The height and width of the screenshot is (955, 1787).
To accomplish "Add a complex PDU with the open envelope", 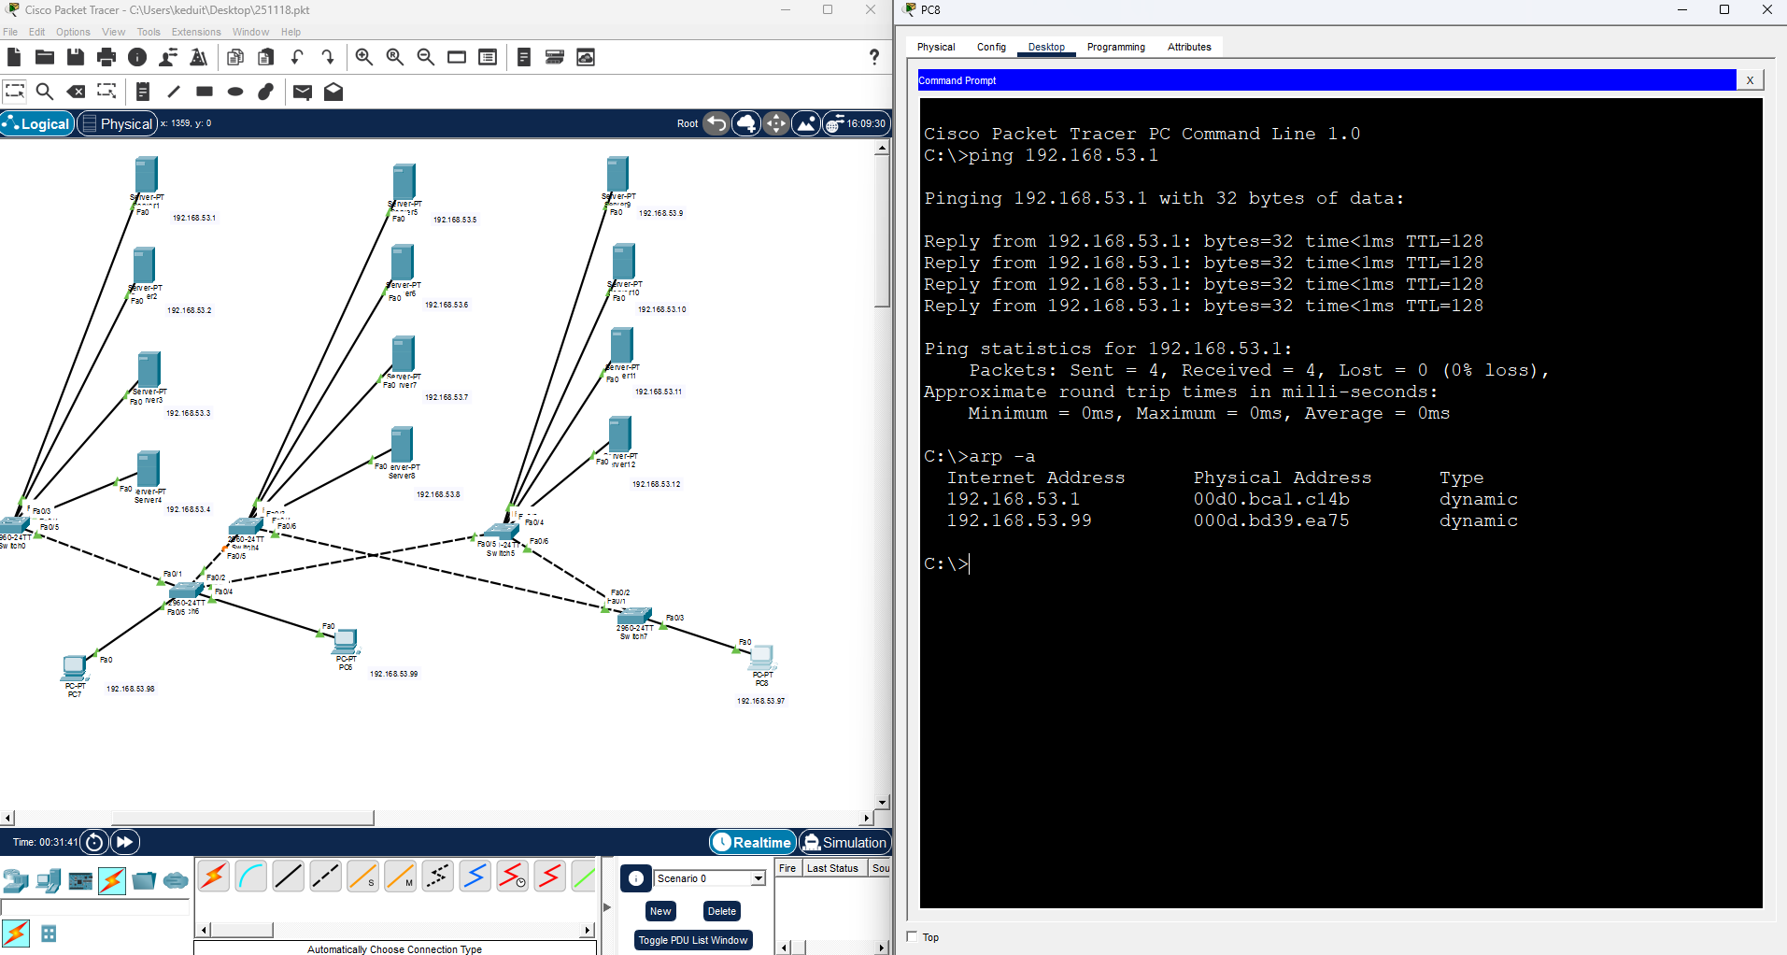I will [333, 92].
